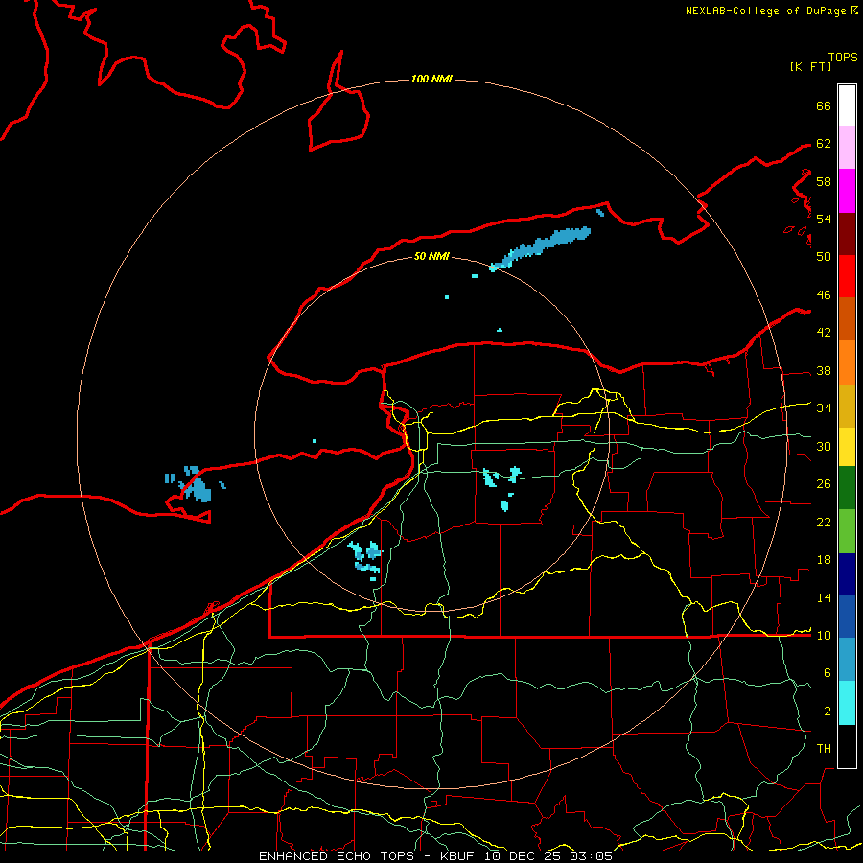Click the 50 NMI range ring label

432,256
